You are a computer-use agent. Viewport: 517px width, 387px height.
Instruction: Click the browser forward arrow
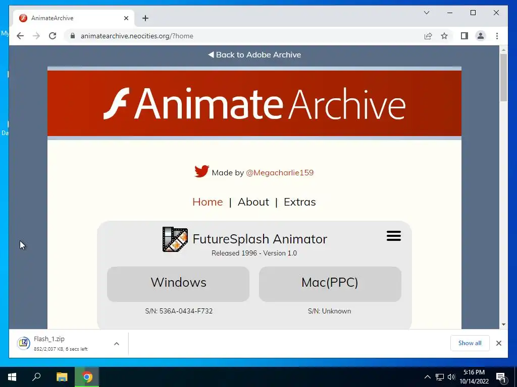36,36
